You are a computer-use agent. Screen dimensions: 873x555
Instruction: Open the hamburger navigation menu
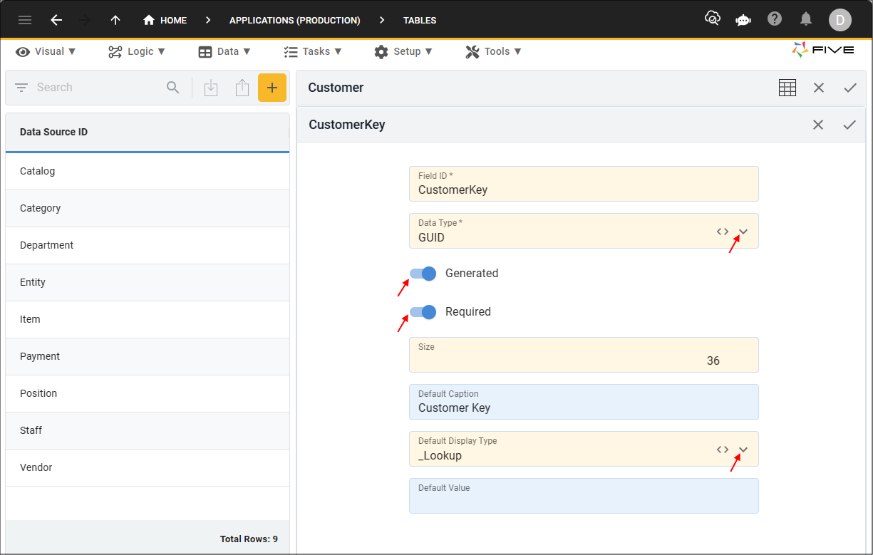(25, 20)
